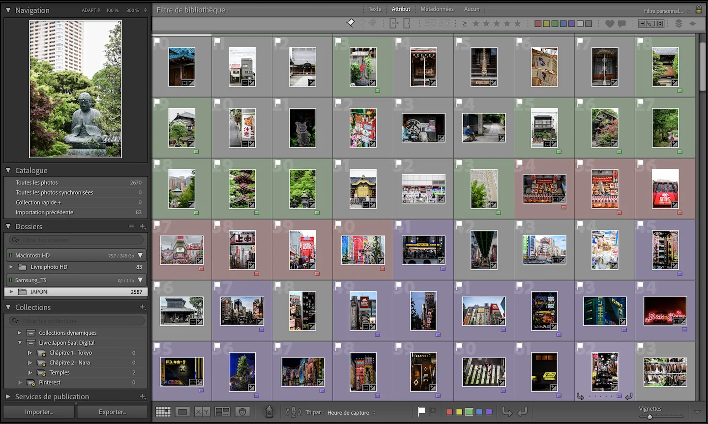Open the Survey view icon
Image resolution: width=708 pixels, height=424 pixels.
tap(222, 412)
